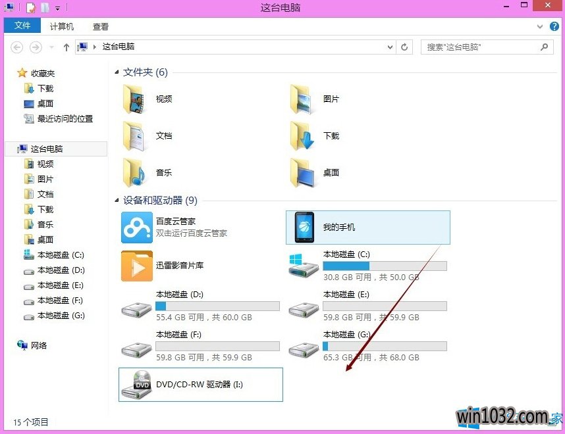This screenshot has height=434, width=565.
Task: Open the ribbon help question mark icon
Action: click(x=555, y=26)
